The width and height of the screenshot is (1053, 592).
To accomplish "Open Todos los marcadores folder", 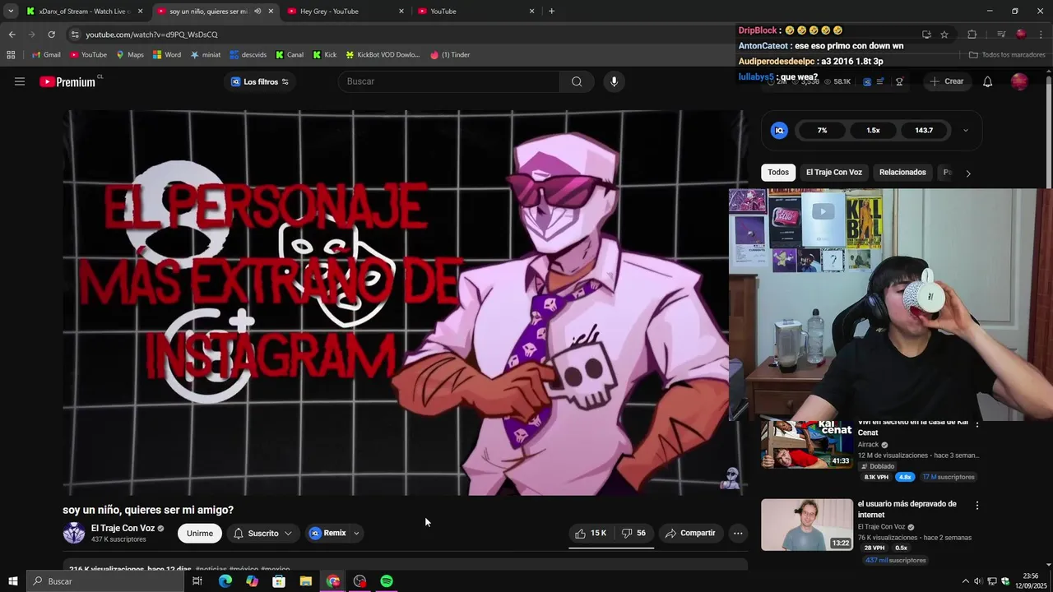I will tap(1007, 55).
